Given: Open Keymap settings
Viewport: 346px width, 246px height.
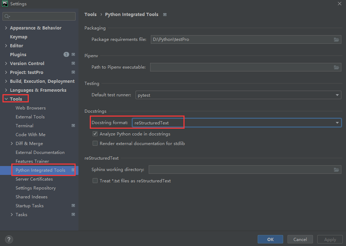Looking at the screenshot, I should click(x=18, y=37).
